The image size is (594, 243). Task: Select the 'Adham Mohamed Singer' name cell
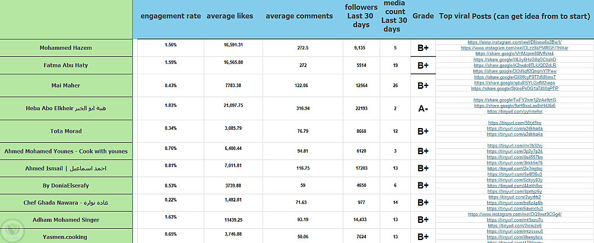pyautogui.click(x=66, y=219)
